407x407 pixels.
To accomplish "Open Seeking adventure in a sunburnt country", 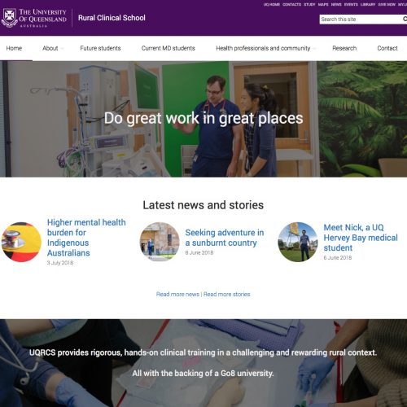I will pos(225,238).
